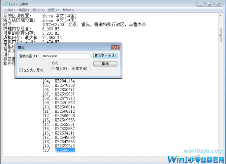Click the KB2506928 entry on line [12]

coord(65,116)
